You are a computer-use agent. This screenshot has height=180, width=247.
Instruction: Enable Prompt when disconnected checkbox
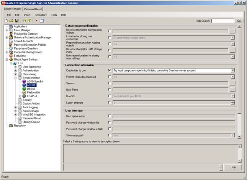110,77
